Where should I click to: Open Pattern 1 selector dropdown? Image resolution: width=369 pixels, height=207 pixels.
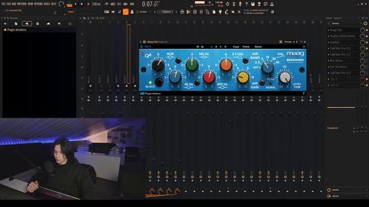(167, 11)
